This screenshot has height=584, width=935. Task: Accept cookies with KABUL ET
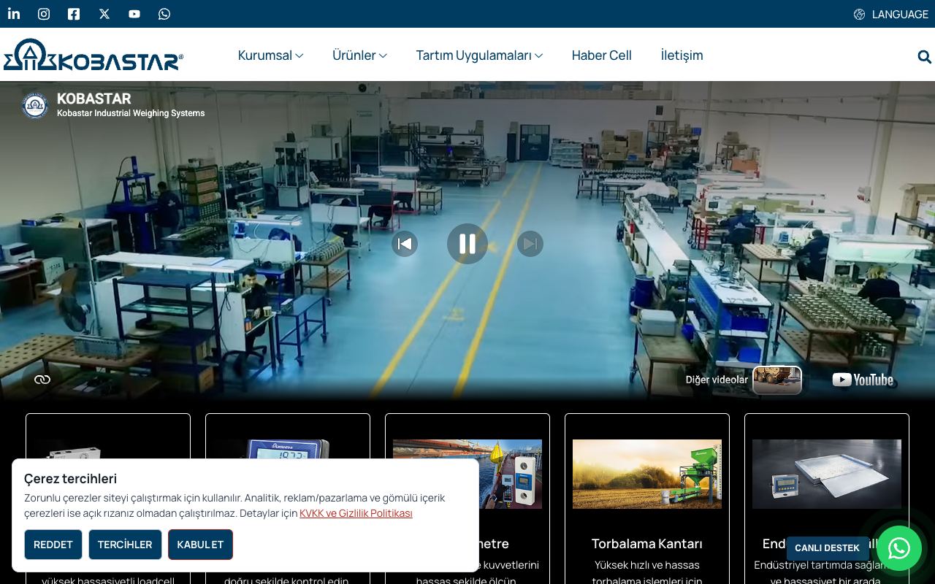tap(200, 545)
